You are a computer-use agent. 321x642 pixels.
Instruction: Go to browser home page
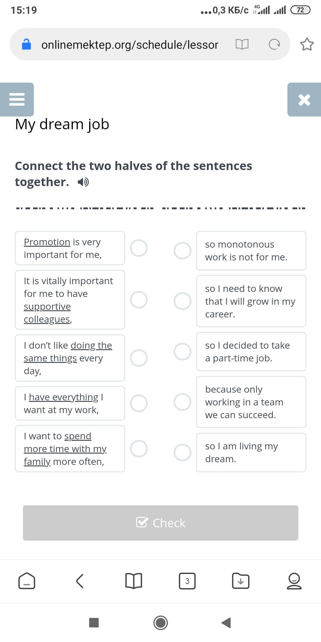pos(27,581)
